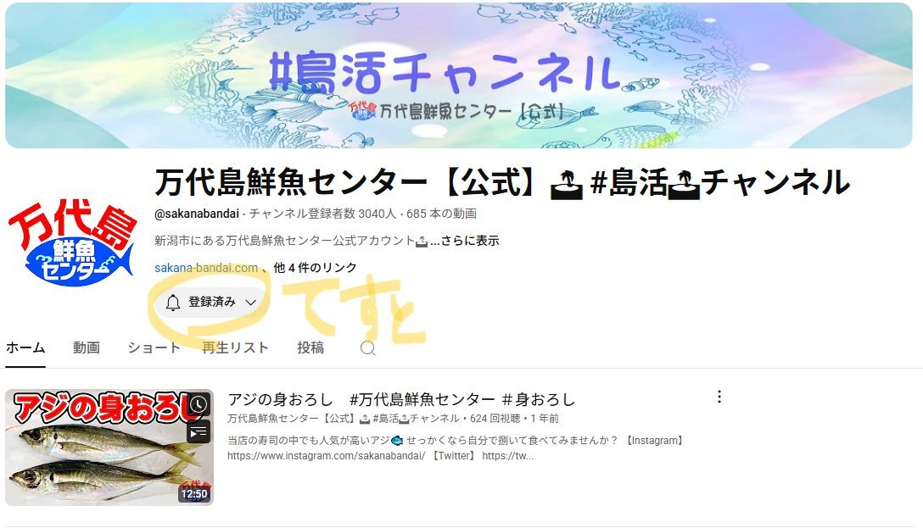923x528 pixels.
Task: Click the add-to-queue icon on video thumbnail
Action: coord(199,432)
